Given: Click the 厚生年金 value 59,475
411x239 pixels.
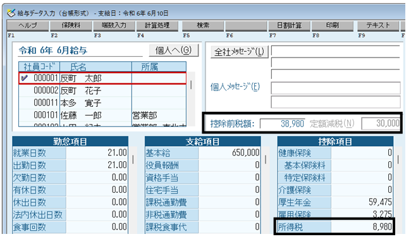Looking at the screenshot, I should click(x=362, y=202).
